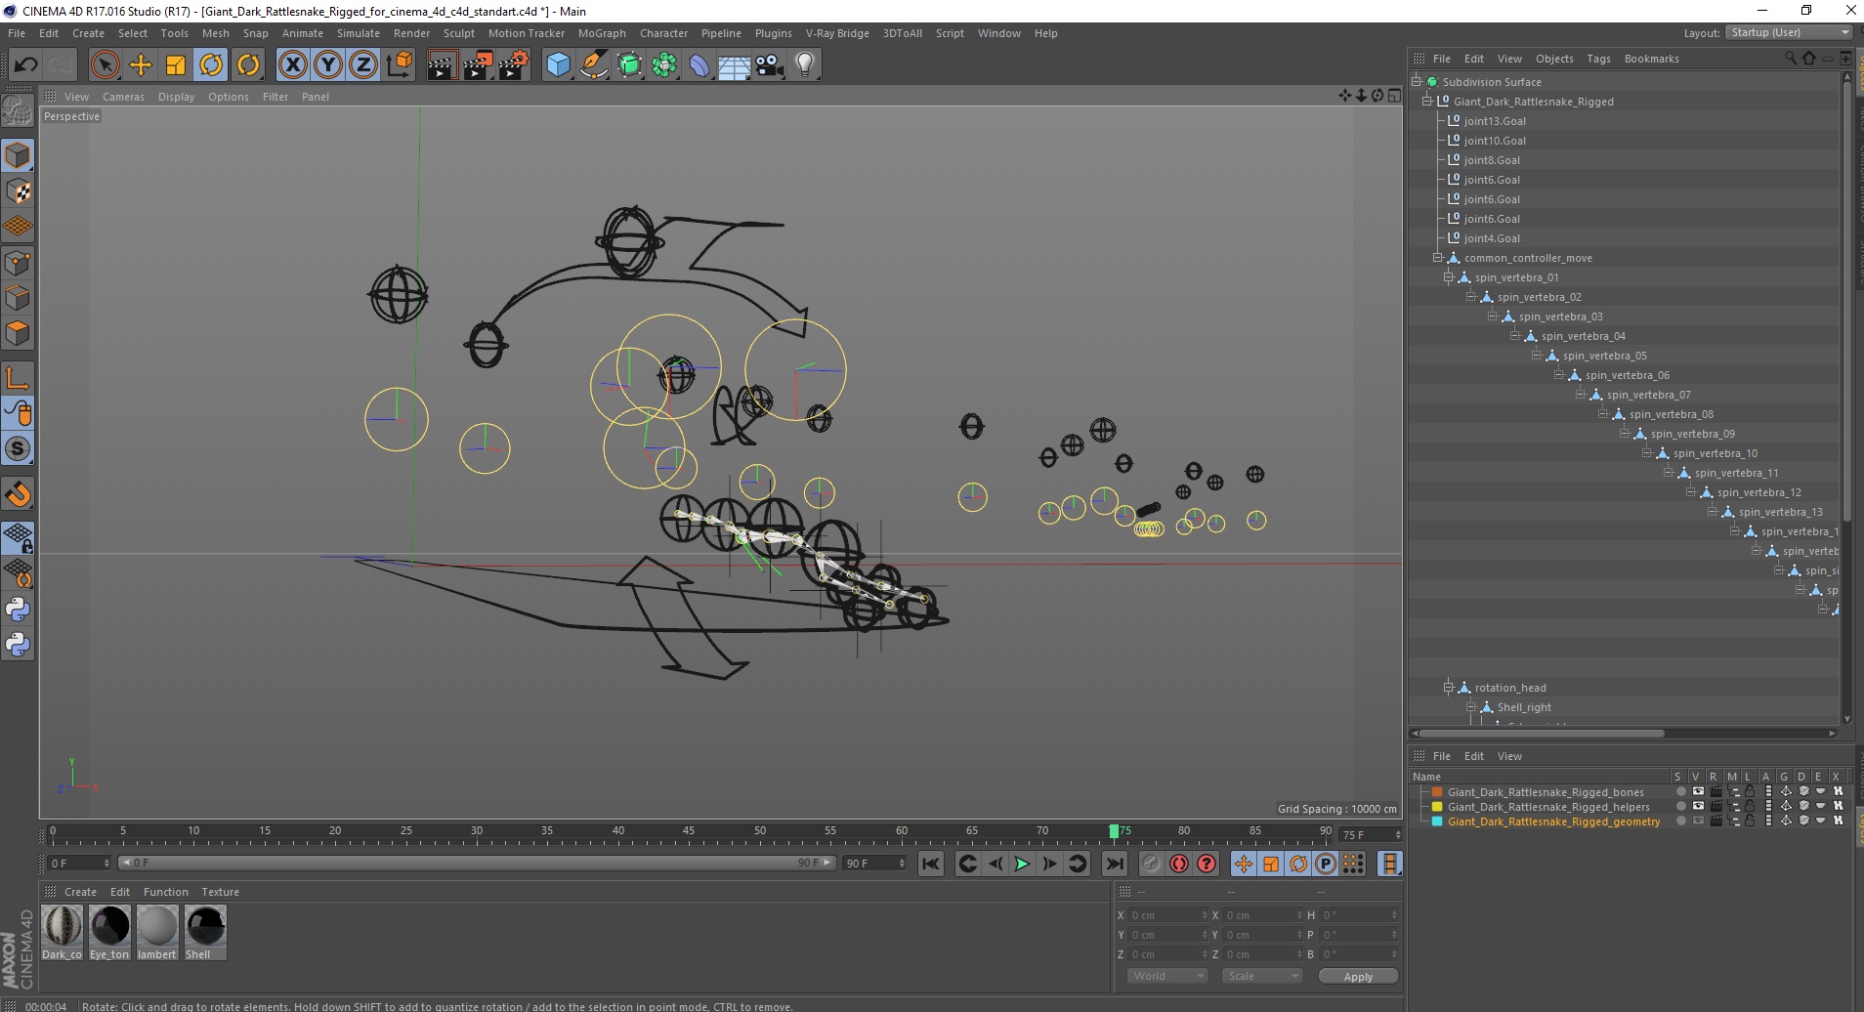The image size is (1864, 1012).
Task: Open Object Manager Tags menu
Action: [x=1598, y=59]
